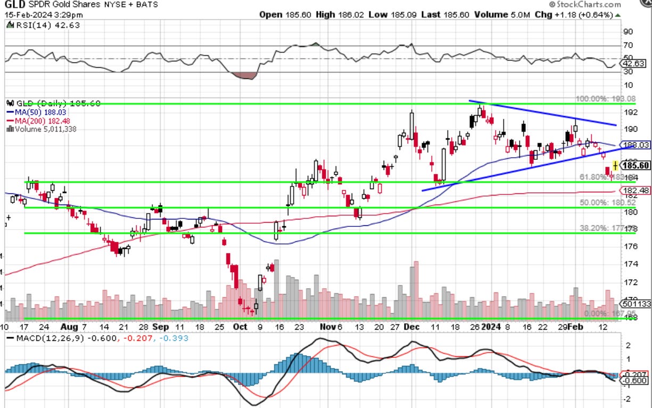The height and width of the screenshot is (408, 652).
Task: Click the 70 level on the RSI axis
Action: point(628,45)
